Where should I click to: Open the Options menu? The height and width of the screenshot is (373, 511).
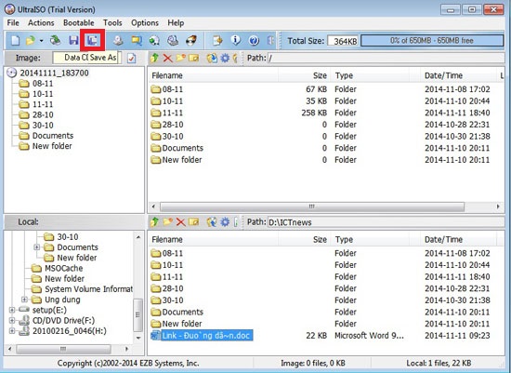click(145, 23)
